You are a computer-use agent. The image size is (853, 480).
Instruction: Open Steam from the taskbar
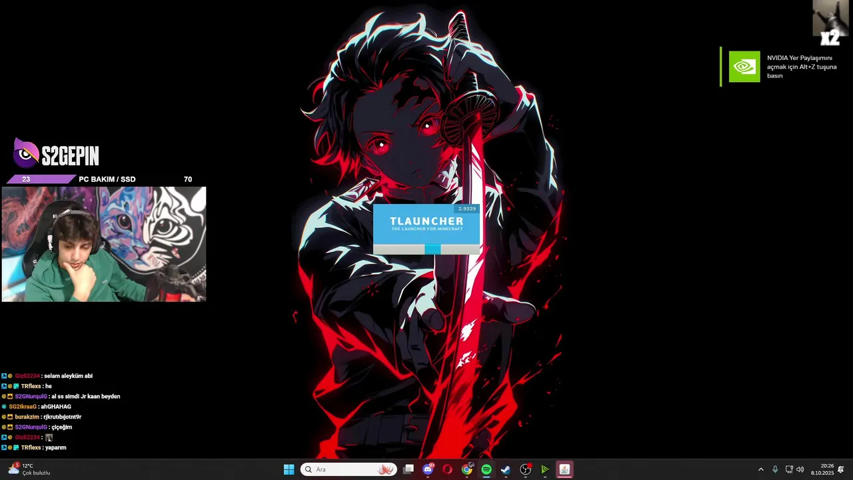click(x=506, y=469)
